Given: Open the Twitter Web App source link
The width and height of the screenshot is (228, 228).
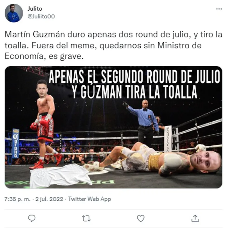Looking at the screenshot, I should pyautogui.click(x=89, y=199).
